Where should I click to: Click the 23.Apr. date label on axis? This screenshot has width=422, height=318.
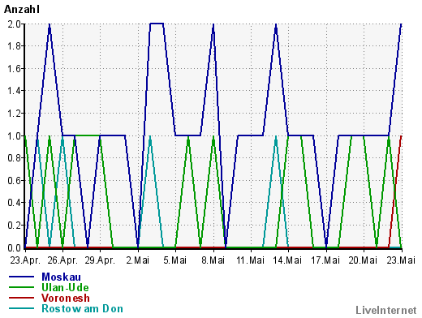(x=25, y=260)
